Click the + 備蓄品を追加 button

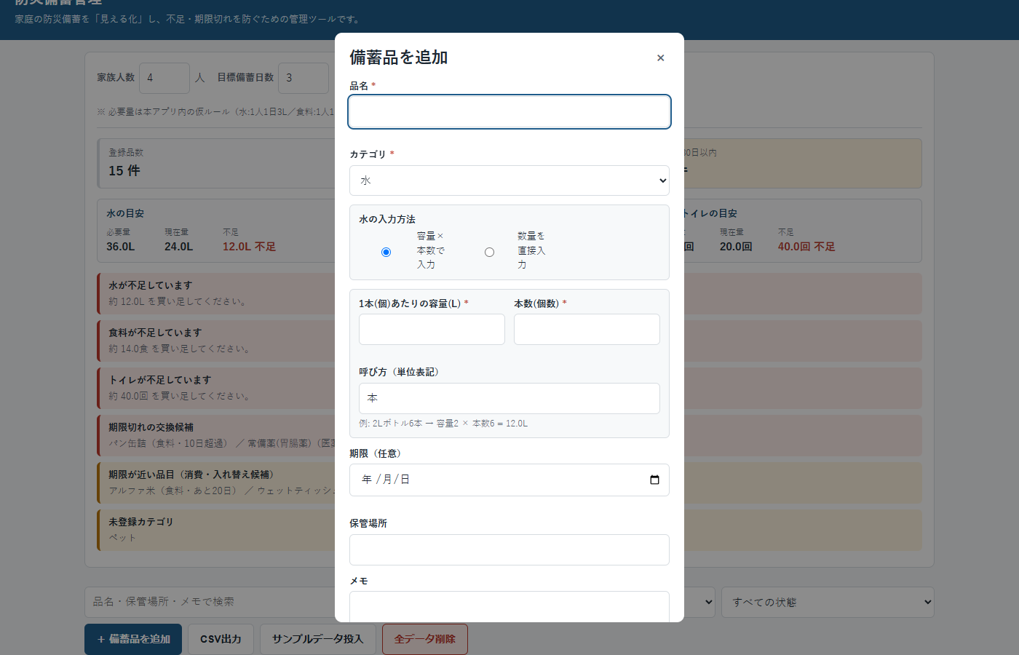tap(133, 639)
